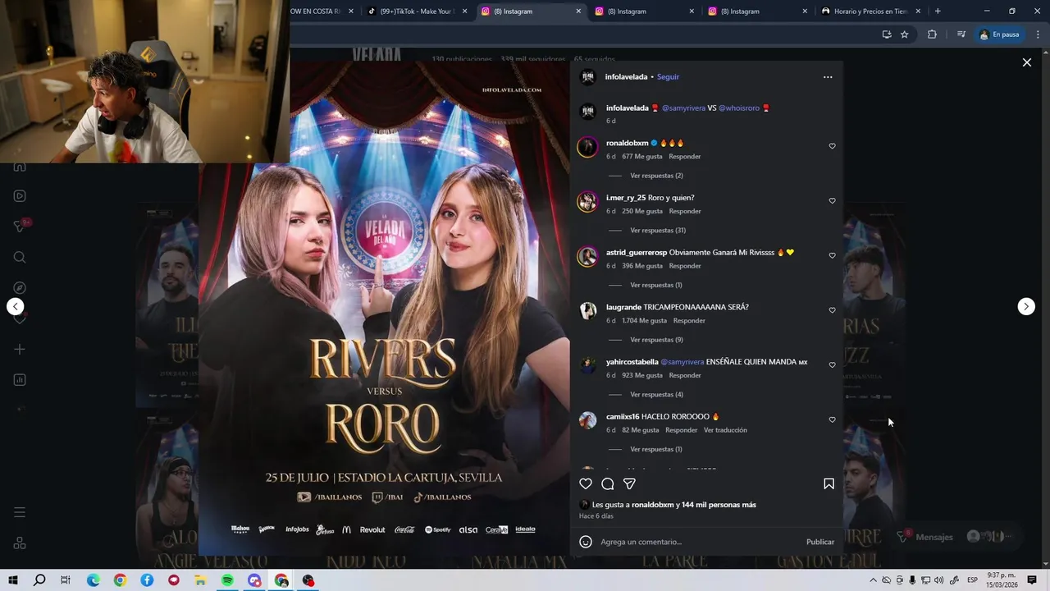
Task: Expand replies (31) under i.mer_ry_25
Action: point(658,231)
